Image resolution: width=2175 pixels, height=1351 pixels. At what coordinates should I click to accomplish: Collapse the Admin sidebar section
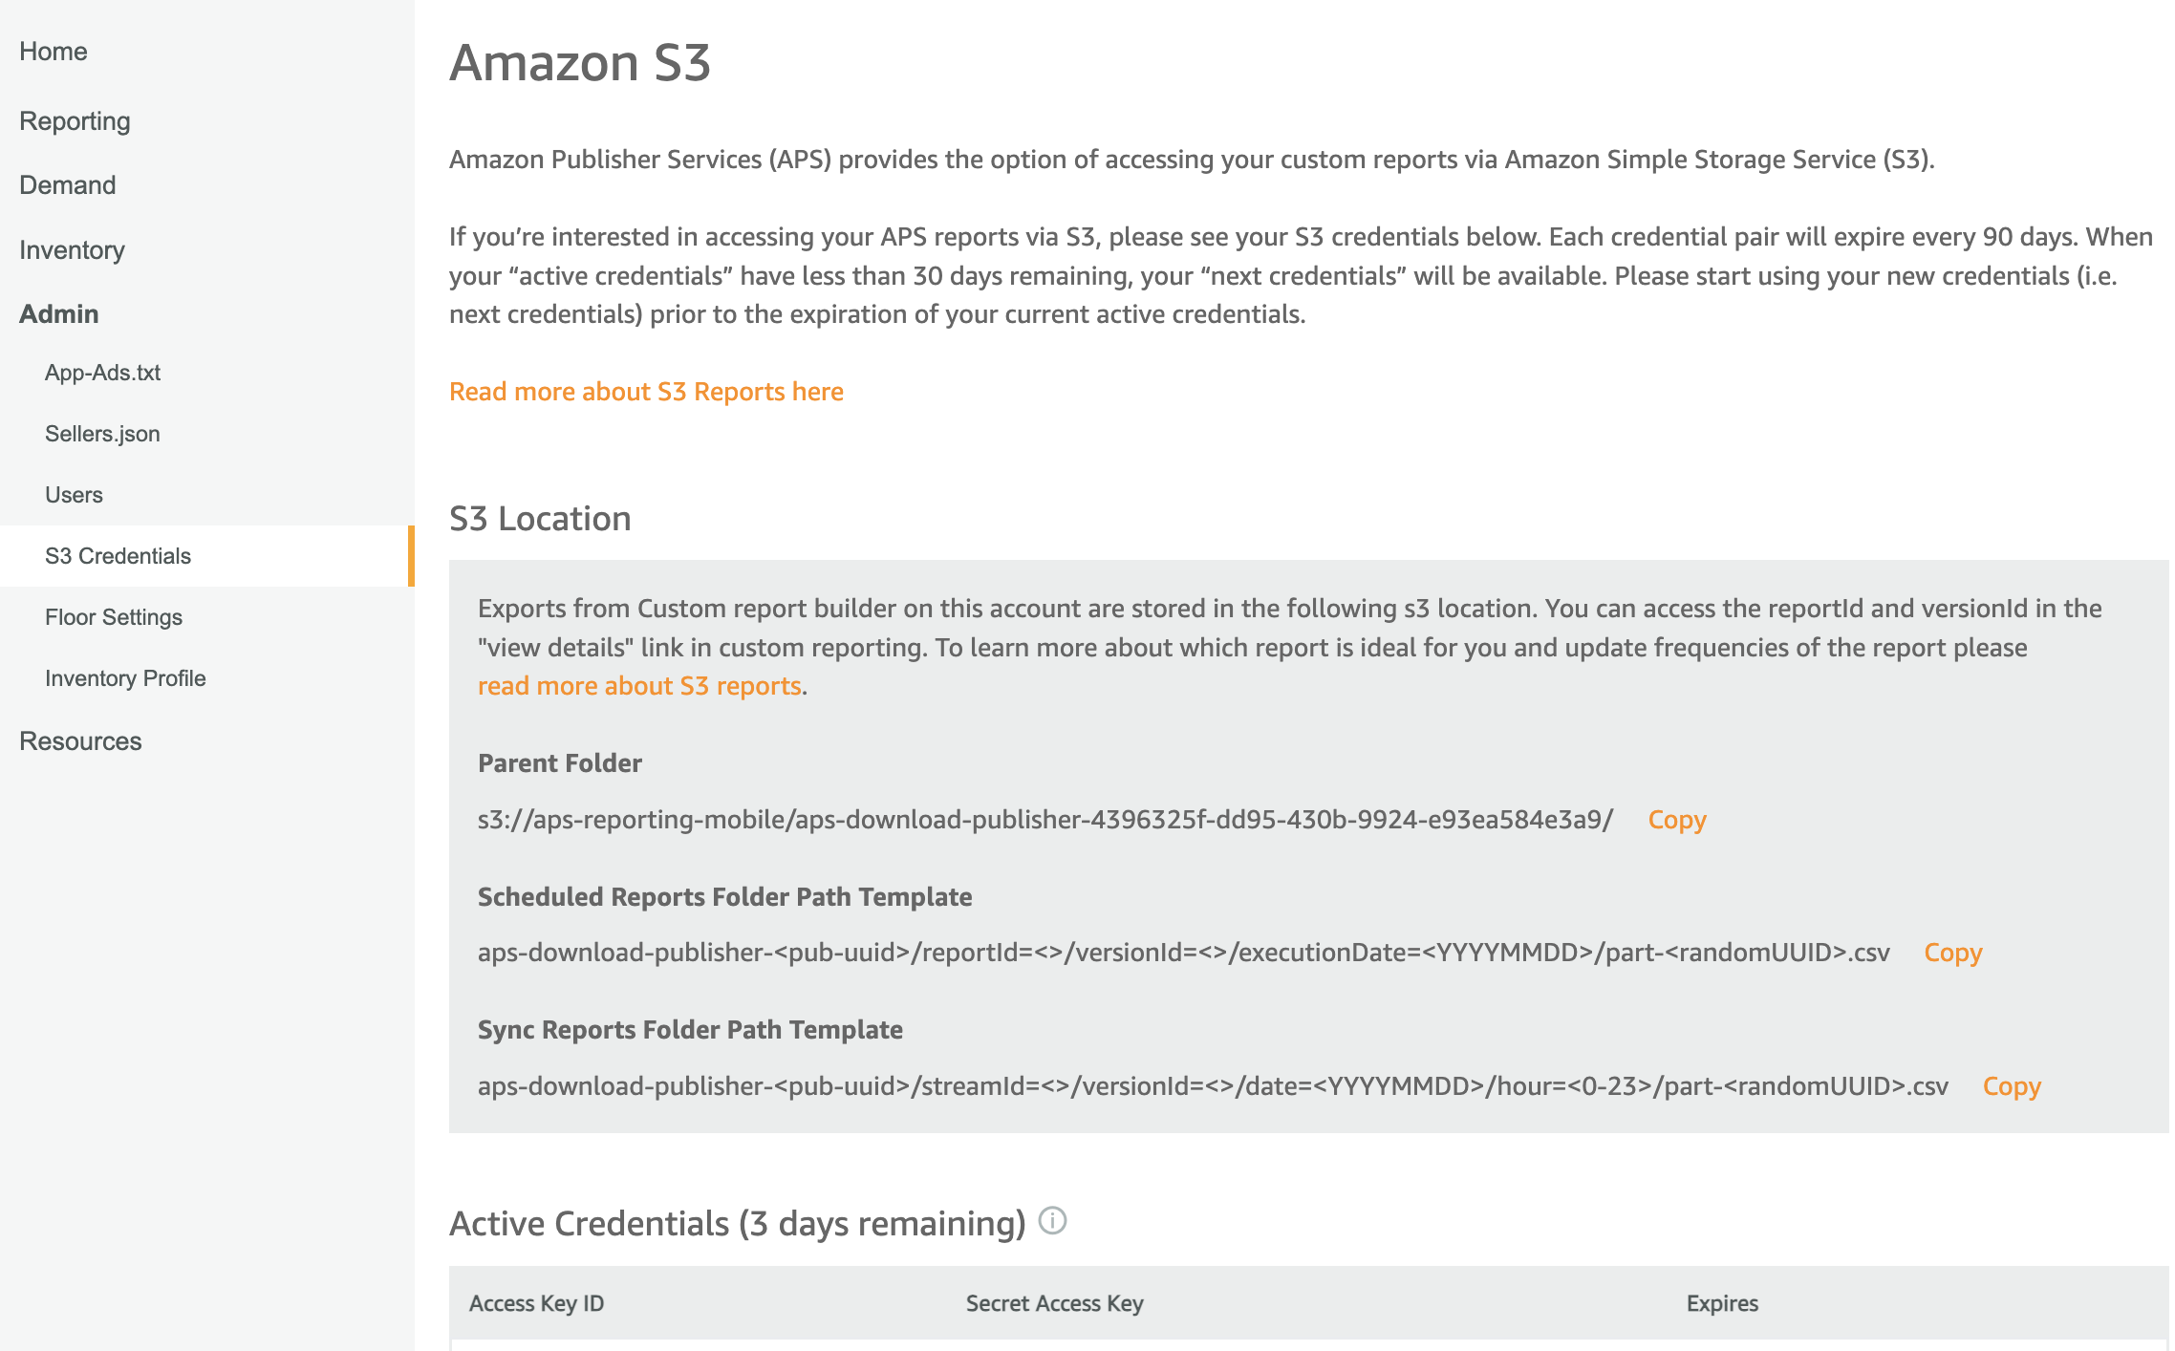[x=59, y=313]
